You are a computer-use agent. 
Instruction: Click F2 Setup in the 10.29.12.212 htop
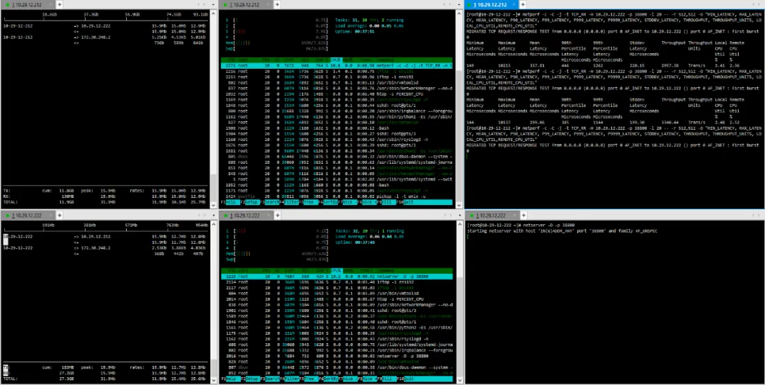point(250,202)
